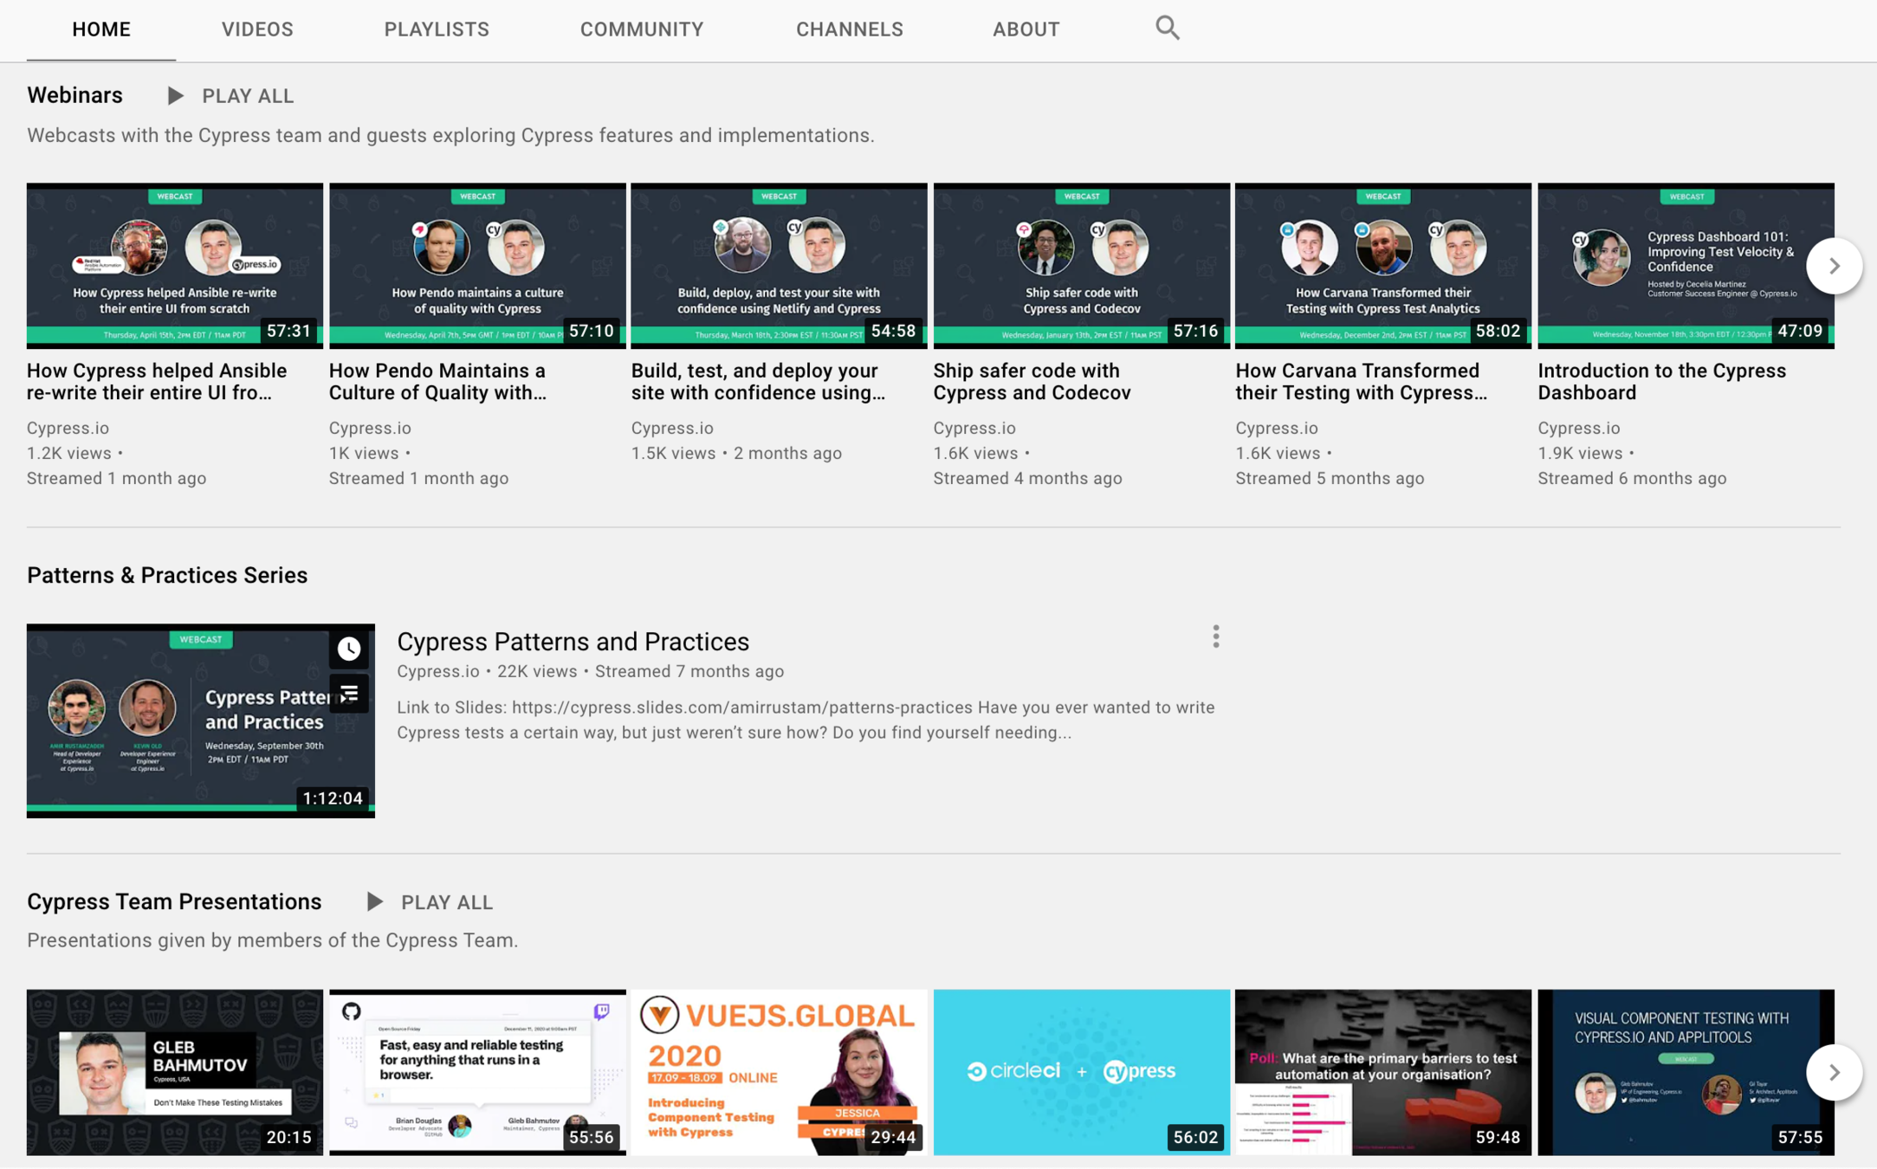Click play icon beside Cypress Team Presentations
1877x1169 pixels.
pyautogui.click(x=374, y=901)
